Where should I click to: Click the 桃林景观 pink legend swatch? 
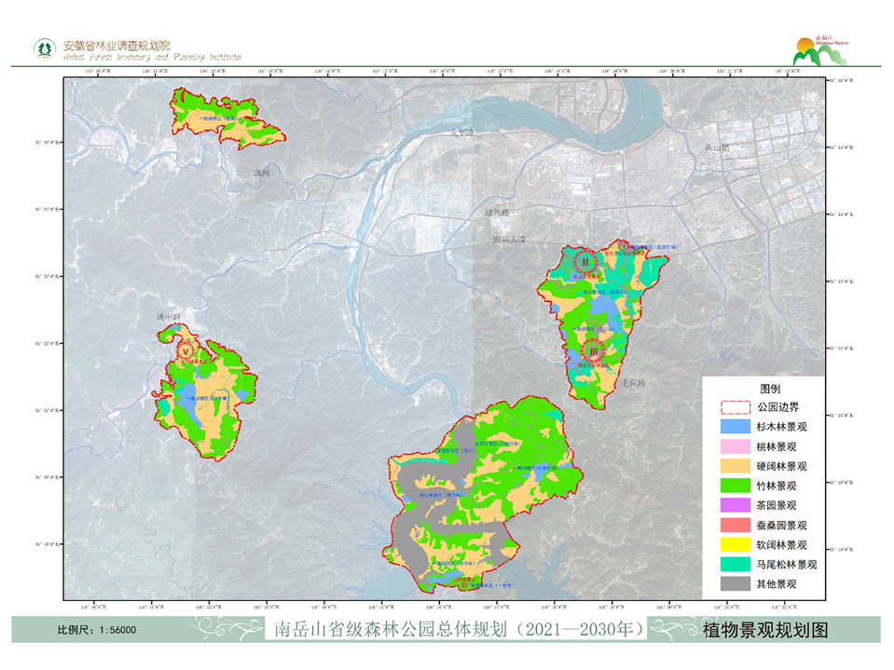tap(736, 446)
